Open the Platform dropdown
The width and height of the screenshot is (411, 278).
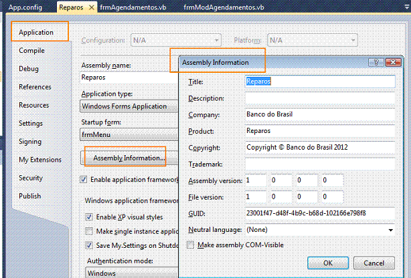click(313, 40)
